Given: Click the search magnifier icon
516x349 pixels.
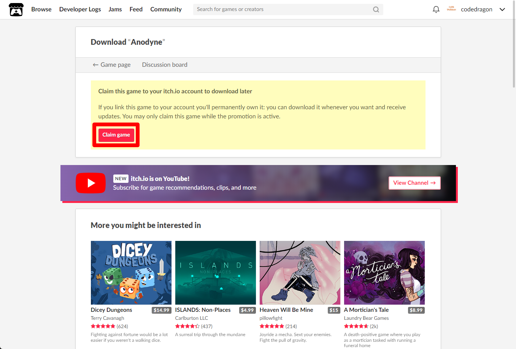Looking at the screenshot, I should (376, 9).
